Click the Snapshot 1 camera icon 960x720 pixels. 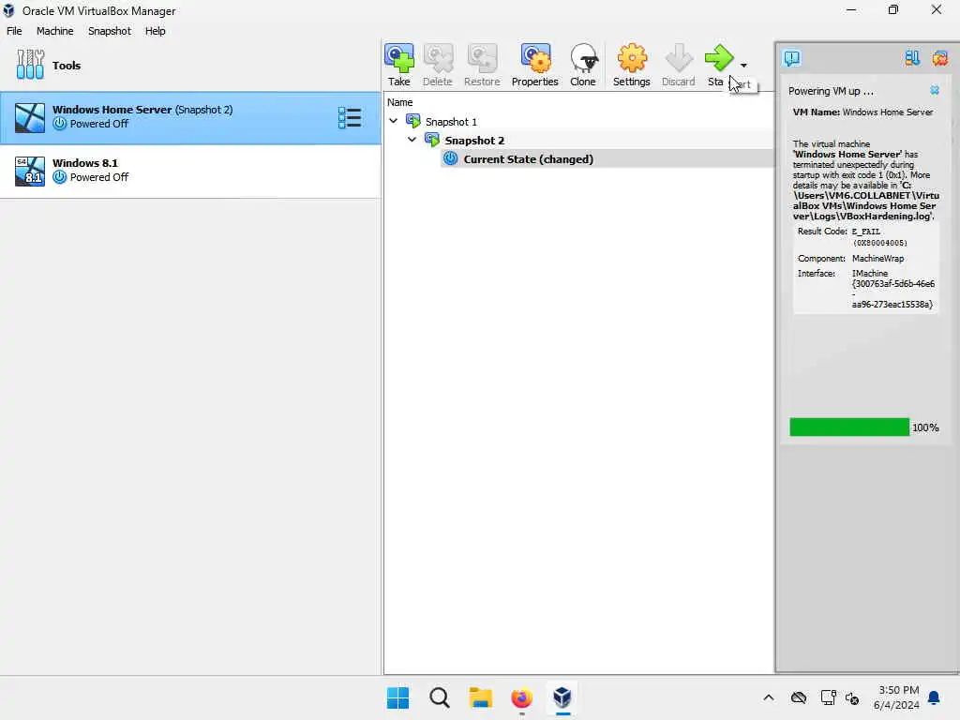point(413,121)
